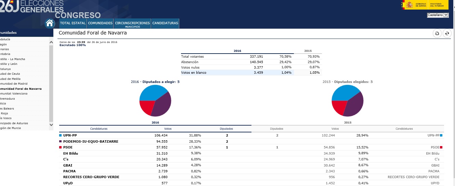Click the blue UPN-PP color square
455x186 pixels.
(61, 135)
